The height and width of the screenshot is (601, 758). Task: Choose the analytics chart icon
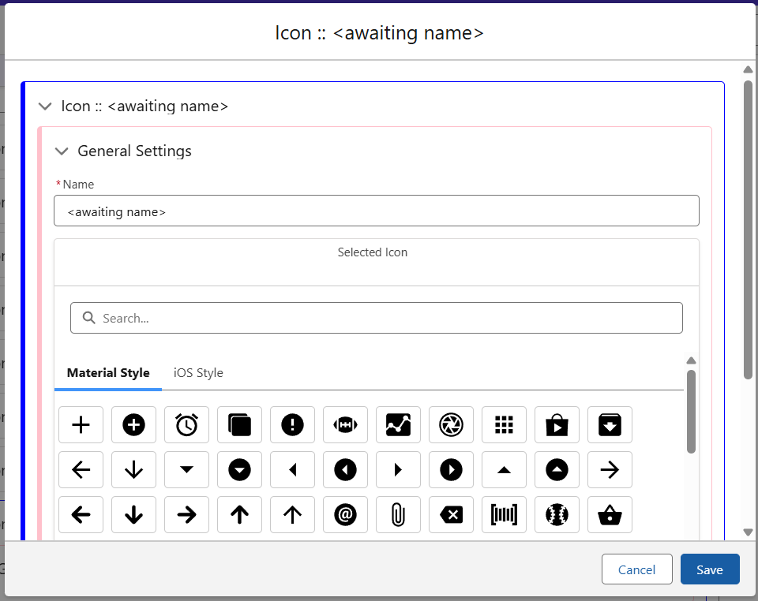click(x=398, y=425)
